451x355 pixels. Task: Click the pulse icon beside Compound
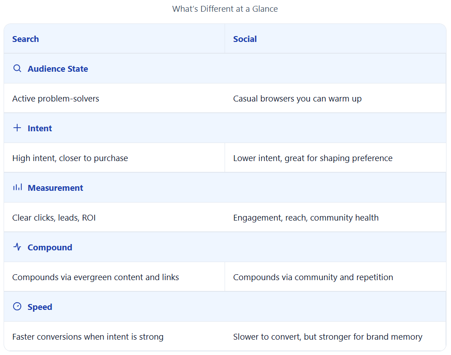[17, 247]
